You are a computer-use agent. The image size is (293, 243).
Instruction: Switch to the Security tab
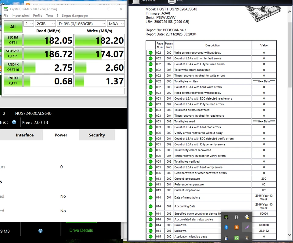tap(97, 135)
